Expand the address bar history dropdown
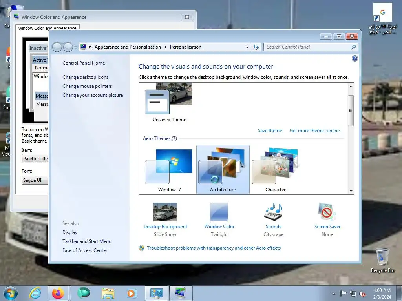Viewport: 402px width, 301px height. [247, 47]
